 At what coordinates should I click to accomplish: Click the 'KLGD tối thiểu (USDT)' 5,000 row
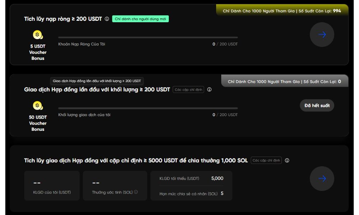191,178
